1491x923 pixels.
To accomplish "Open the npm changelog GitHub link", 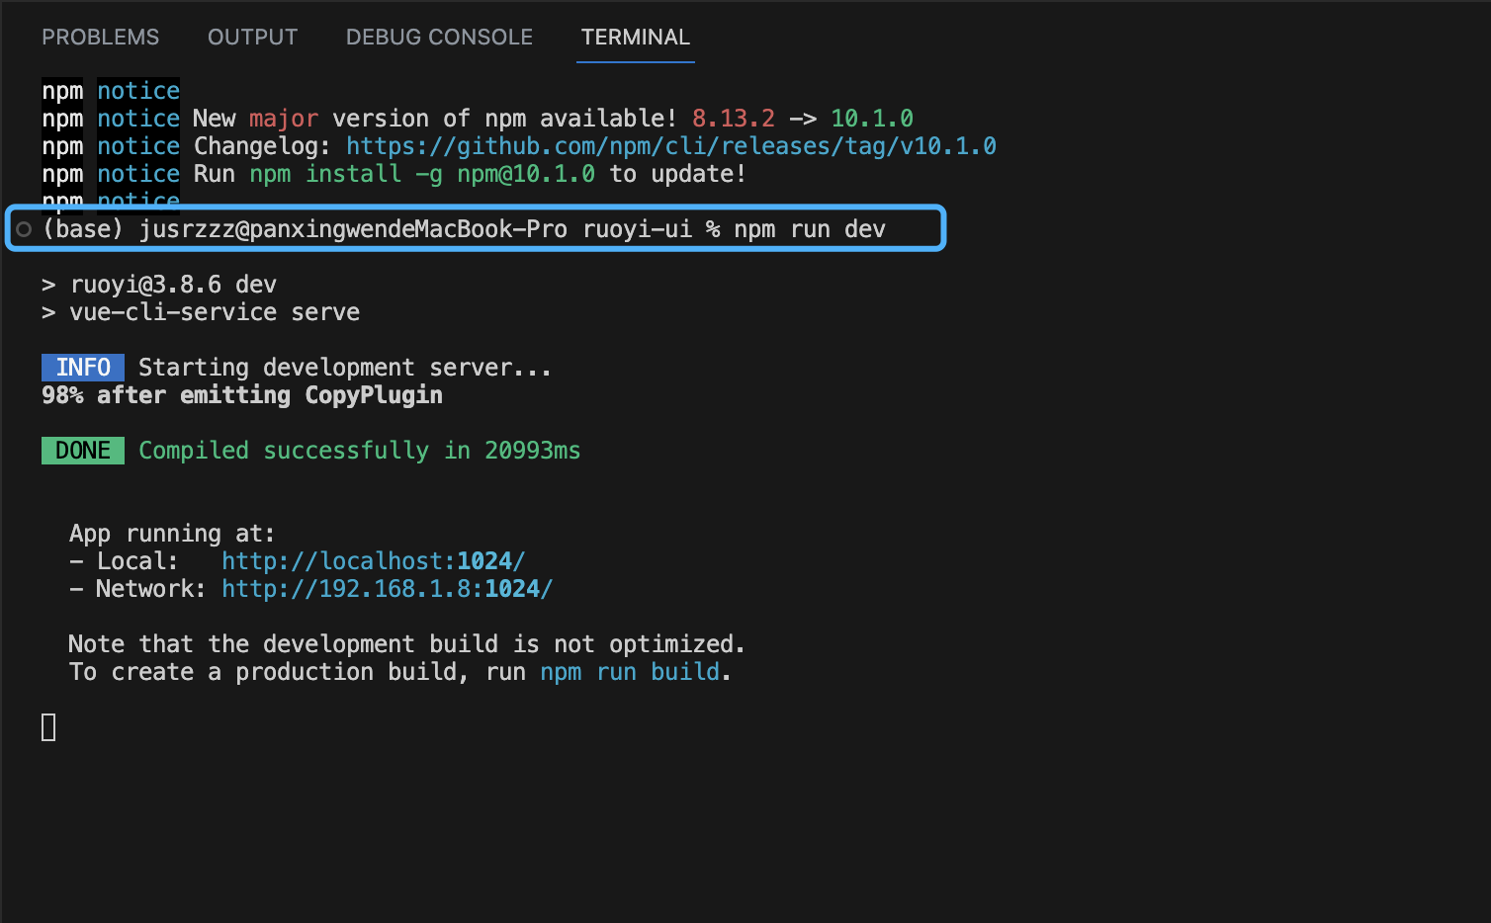I will click(x=670, y=146).
